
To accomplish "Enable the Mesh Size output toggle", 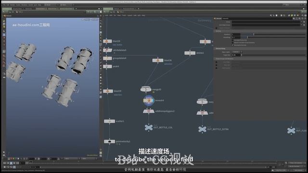I will click(x=217, y=65).
